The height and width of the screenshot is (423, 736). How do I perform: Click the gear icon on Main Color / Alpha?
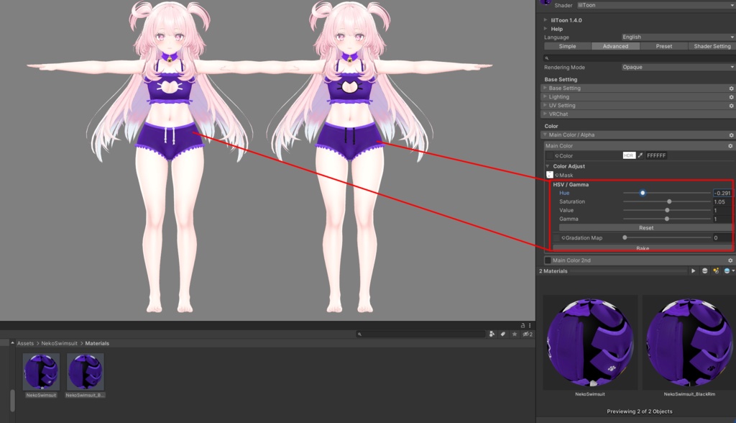tap(732, 135)
